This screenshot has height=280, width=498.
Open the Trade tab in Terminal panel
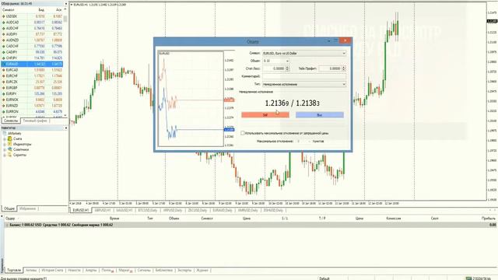[x=14, y=270]
